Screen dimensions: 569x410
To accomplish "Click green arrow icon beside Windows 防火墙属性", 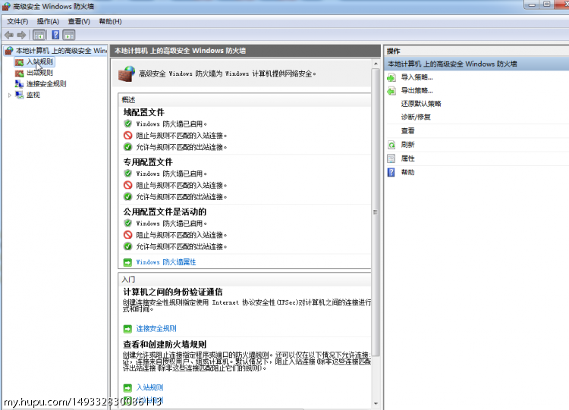I will 127,262.
